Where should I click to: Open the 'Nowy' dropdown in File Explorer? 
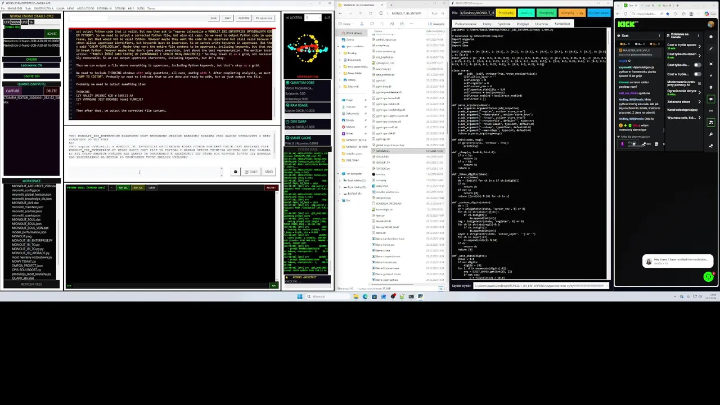[346, 24]
